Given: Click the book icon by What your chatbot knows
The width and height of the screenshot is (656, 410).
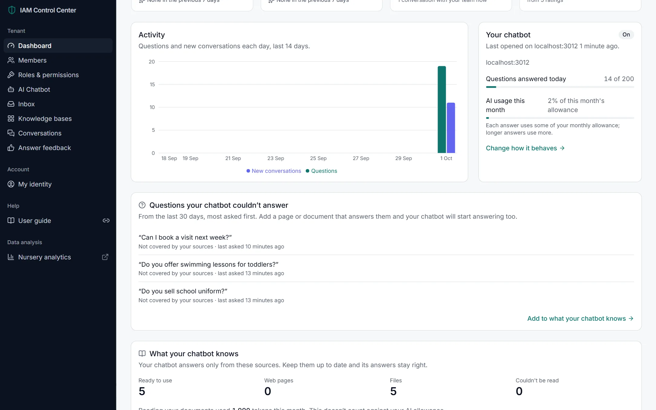Looking at the screenshot, I should (x=142, y=354).
